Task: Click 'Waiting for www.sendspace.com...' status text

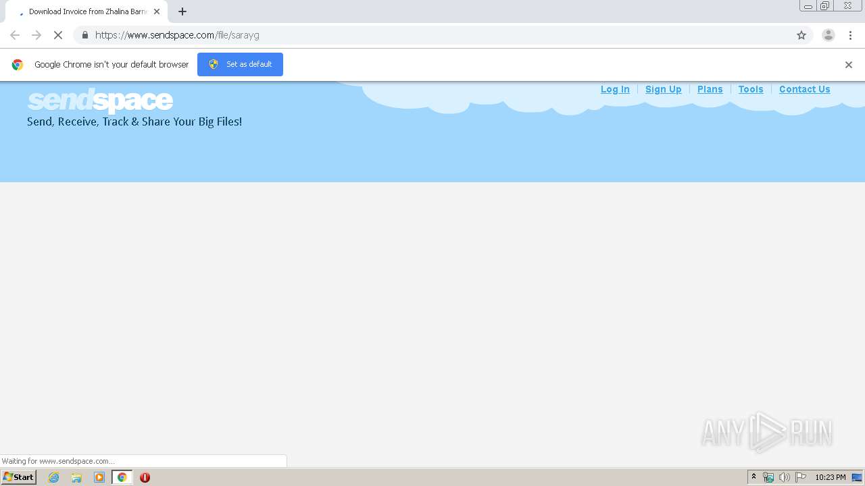Action: [x=58, y=461]
